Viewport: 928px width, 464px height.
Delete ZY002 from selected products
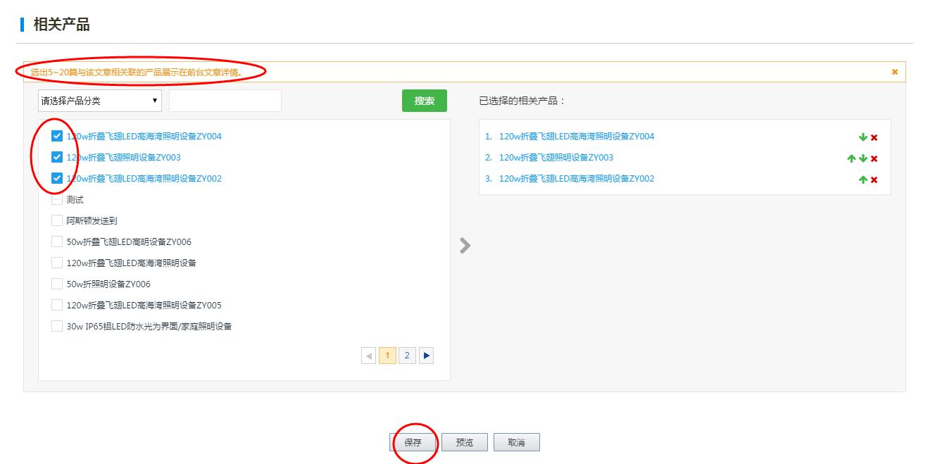874,180
